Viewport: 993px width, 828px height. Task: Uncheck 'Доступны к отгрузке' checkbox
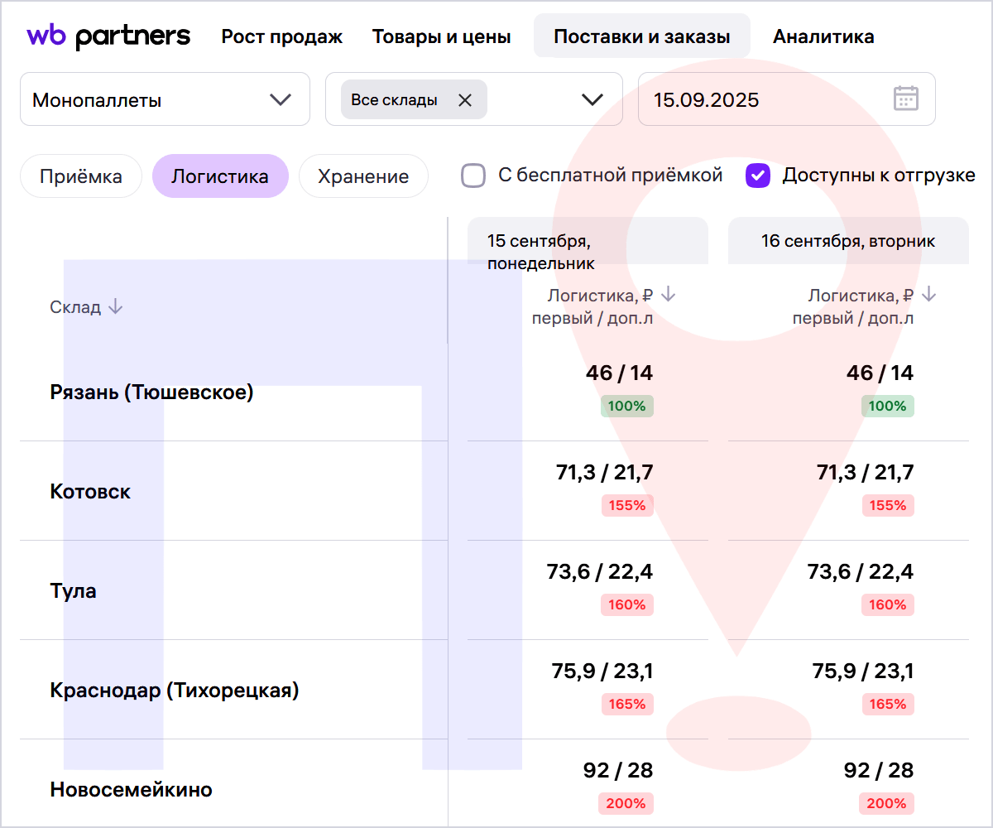tap(758, 176)
